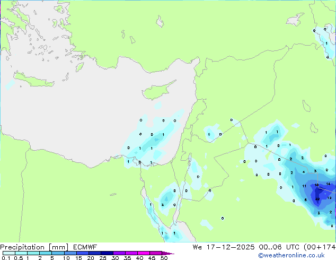
Task: Click the "17-12-2025" date text
Action: (x=231, y=247)
